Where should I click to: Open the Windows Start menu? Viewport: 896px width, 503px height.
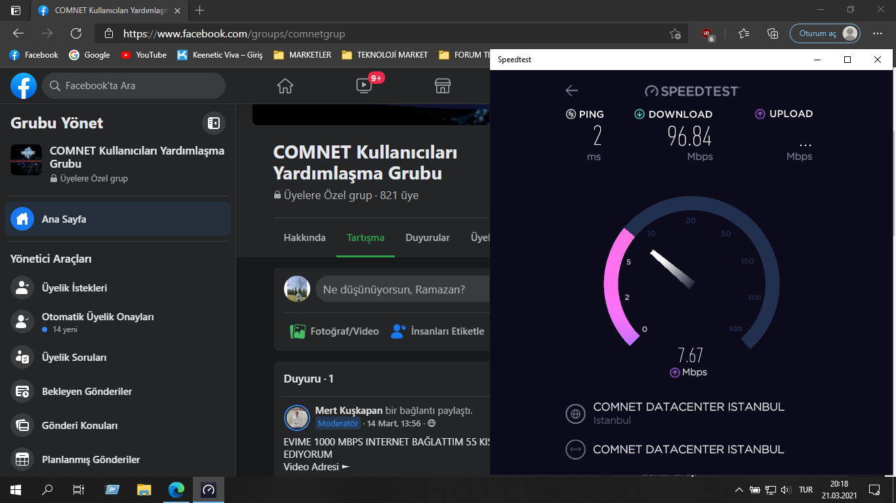coord(16,489)
